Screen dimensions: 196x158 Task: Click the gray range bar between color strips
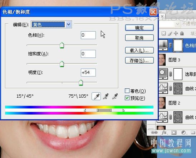pyautogui.click(x=104, y=110)
